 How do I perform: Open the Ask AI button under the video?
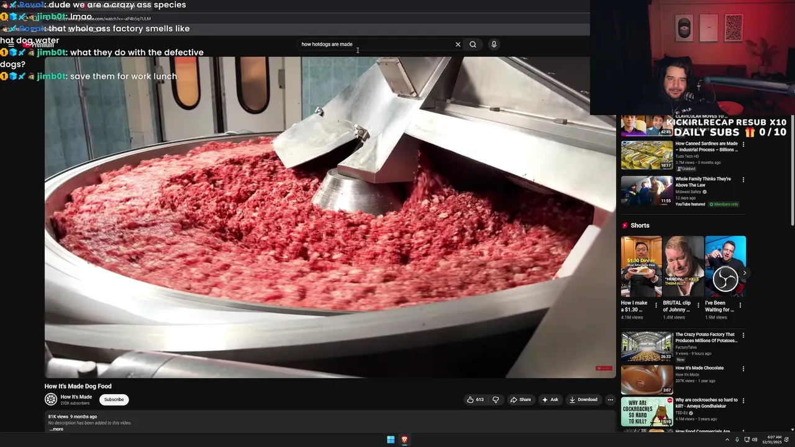click(550, 400)
